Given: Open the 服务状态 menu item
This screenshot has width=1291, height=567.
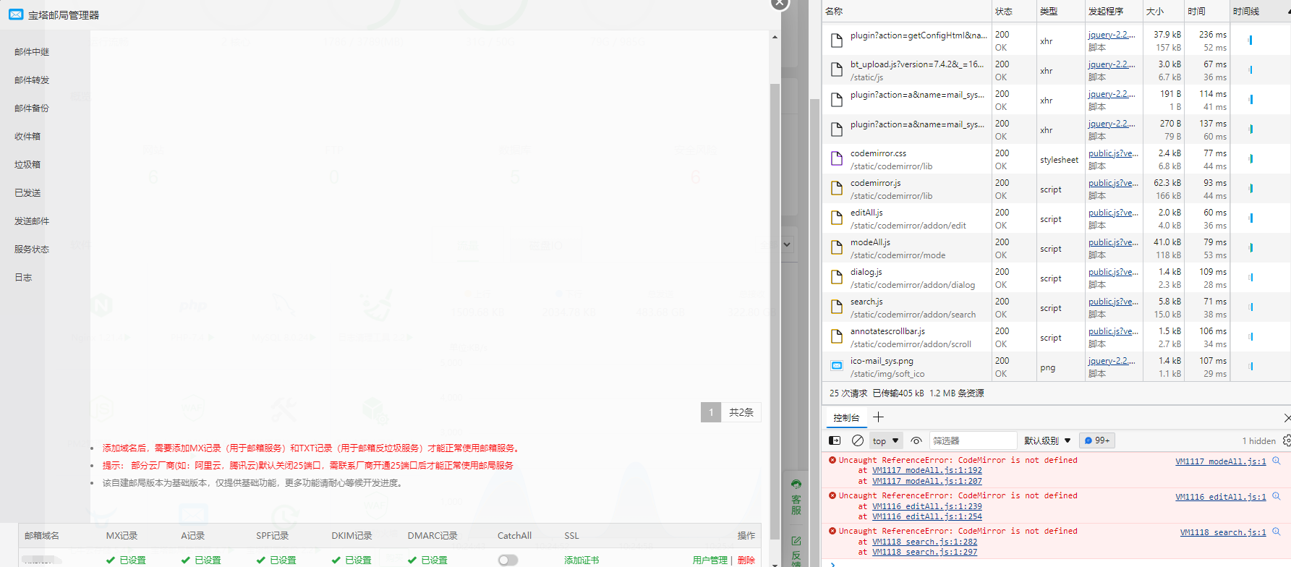Looking at the screenshot, I should click(x=32, y=250).
